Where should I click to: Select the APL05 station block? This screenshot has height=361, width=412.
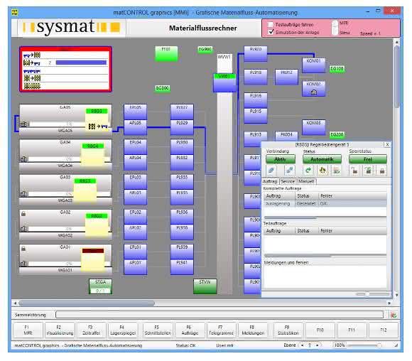coord(135,127)
